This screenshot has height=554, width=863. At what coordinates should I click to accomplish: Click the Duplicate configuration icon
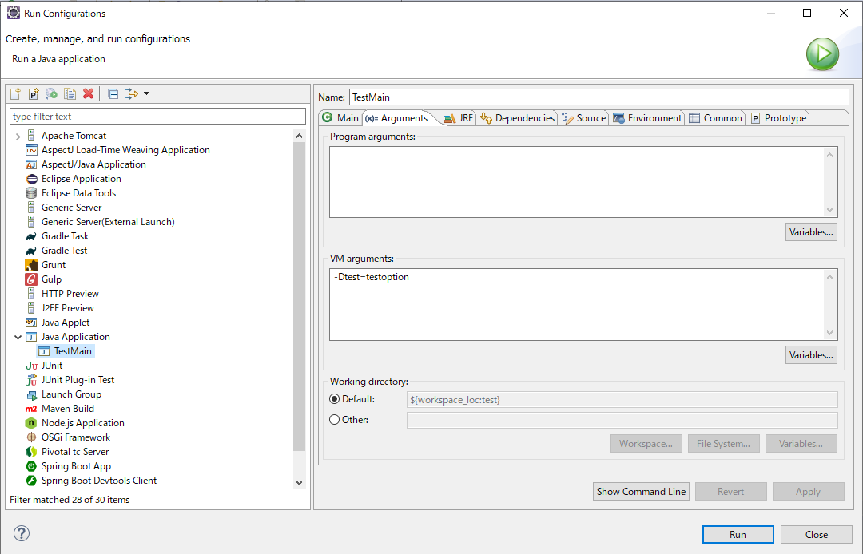pyautogui.click(x=70, y=94)
